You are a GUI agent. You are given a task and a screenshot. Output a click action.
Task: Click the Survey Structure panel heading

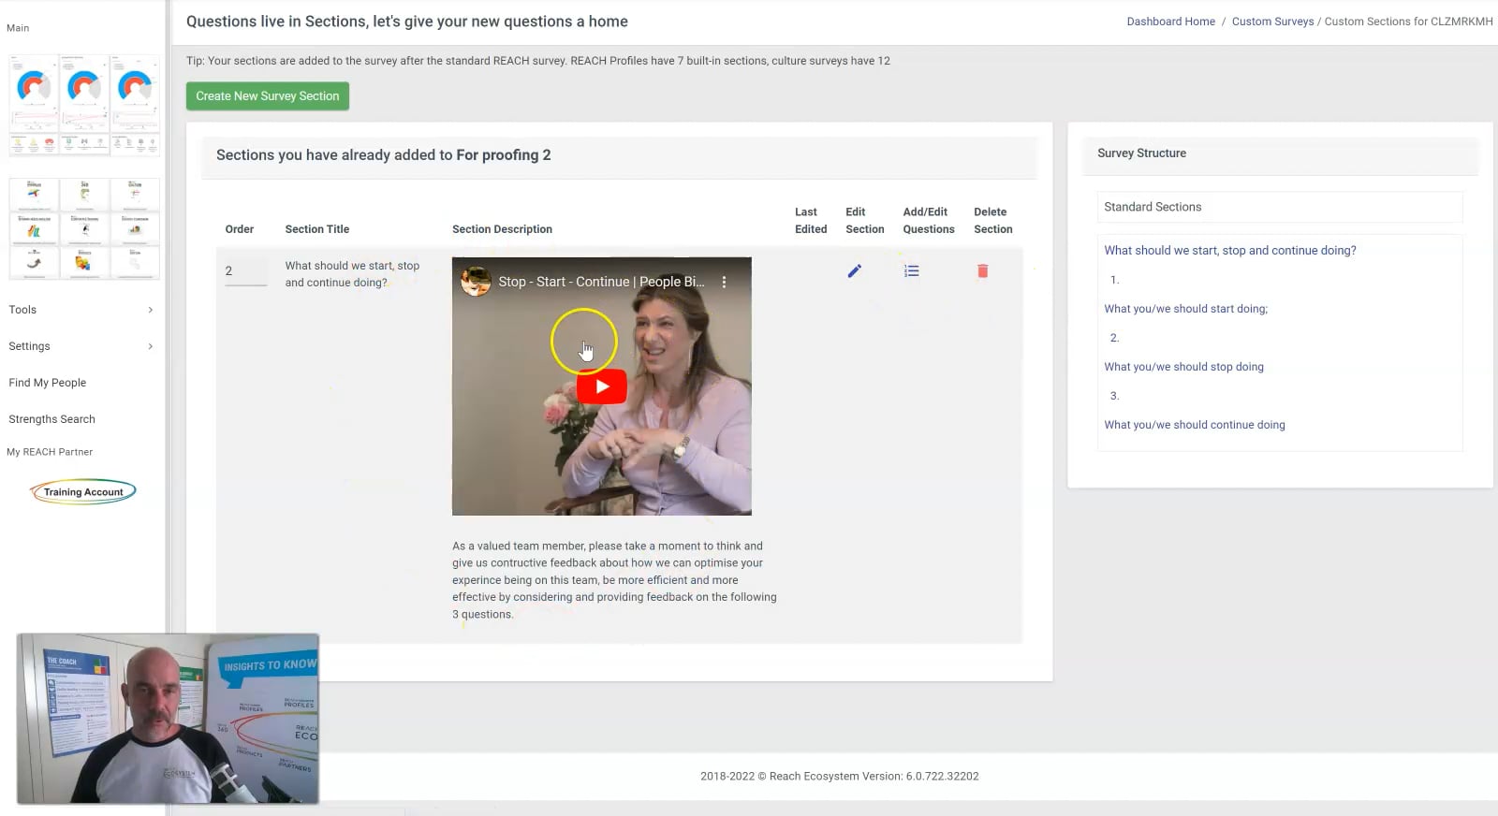pyautogui.click(x=1141, y=153)
